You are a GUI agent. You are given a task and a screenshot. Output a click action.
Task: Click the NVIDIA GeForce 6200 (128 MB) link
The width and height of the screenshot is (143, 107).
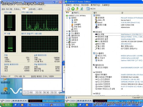[132, 56]
